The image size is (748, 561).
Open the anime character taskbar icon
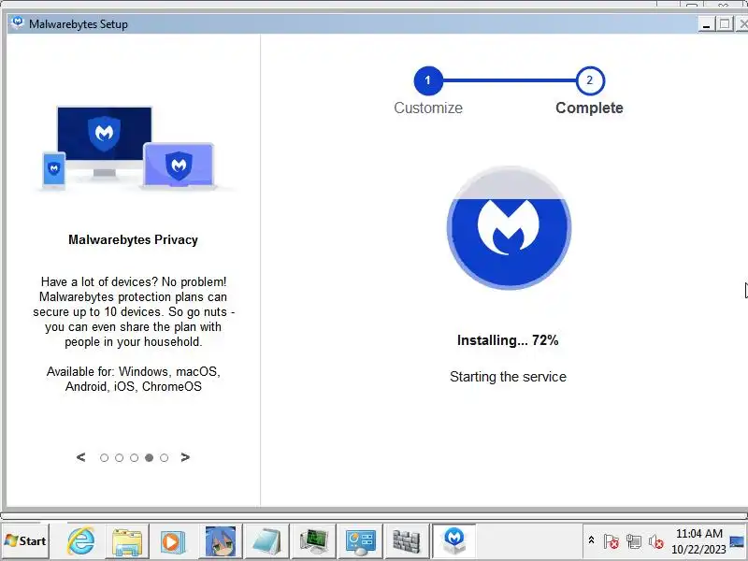[x=220, y=541]
